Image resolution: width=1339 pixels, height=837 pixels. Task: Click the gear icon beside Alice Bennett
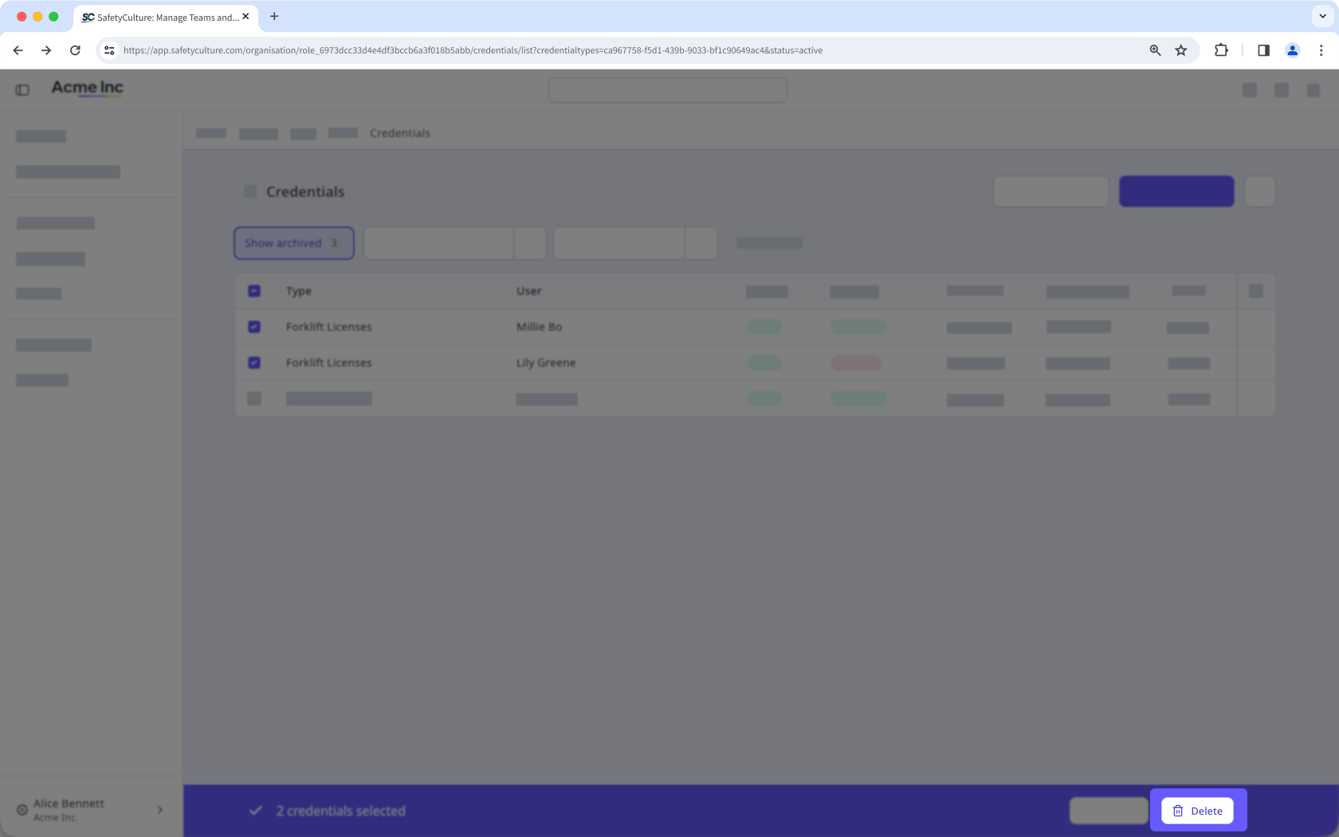click(x=22, y=810)
